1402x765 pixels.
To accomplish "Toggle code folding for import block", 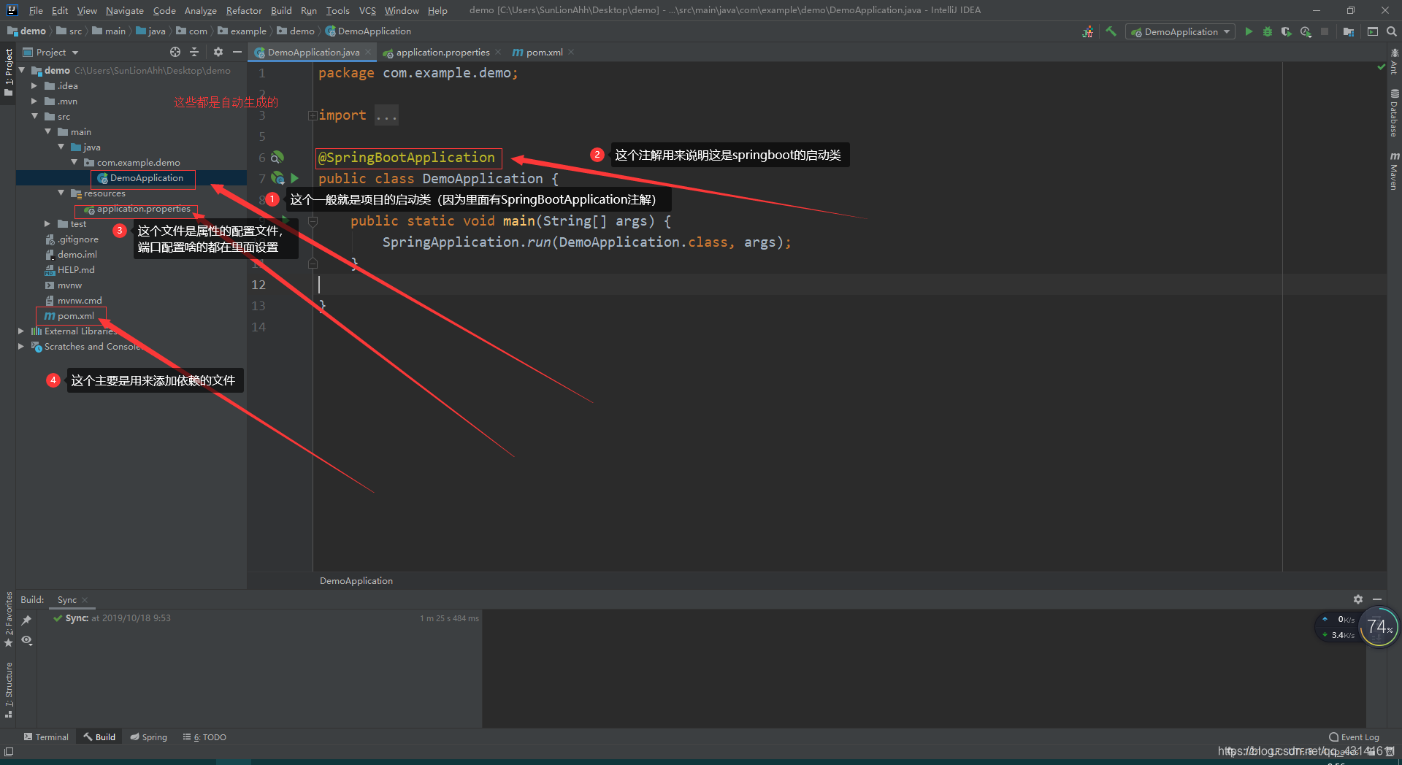I will point(313,115).
